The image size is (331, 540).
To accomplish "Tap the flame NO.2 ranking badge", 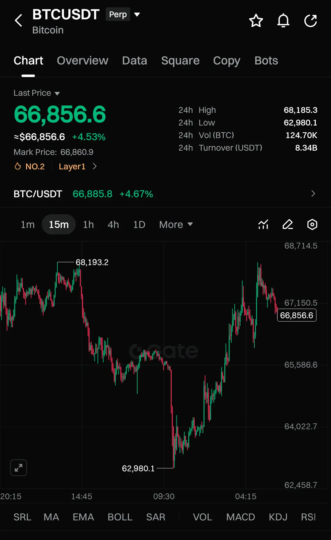I will point(30,166).
